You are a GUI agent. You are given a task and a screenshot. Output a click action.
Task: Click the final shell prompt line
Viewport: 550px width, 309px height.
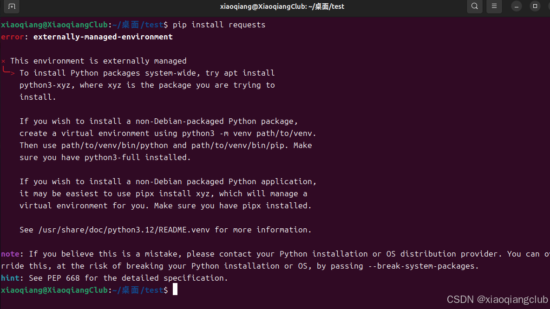coord(86,289)
